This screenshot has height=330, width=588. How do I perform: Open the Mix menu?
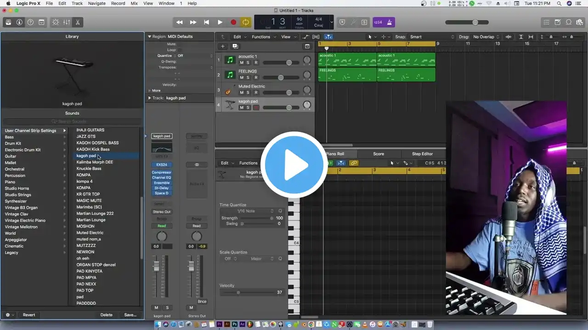pos(134,3)
